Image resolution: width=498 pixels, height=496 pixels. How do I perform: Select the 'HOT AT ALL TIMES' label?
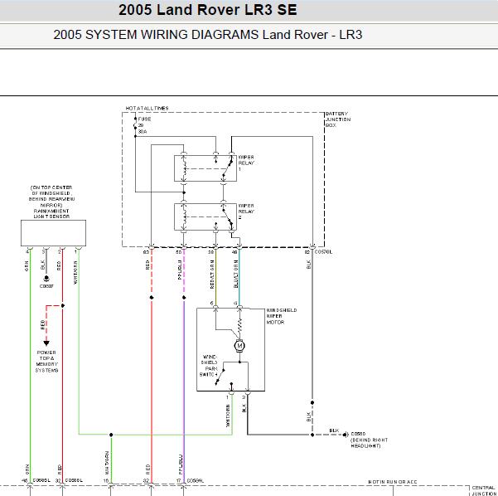(x=147, y=108)
